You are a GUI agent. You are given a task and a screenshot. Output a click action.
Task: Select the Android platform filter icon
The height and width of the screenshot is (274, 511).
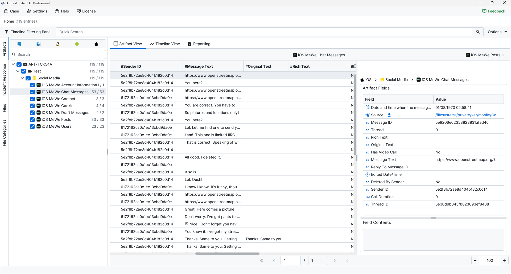point(77,44)
